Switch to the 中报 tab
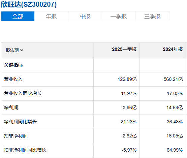This screenshot has width=187, height=158. (x=85, y=16)
